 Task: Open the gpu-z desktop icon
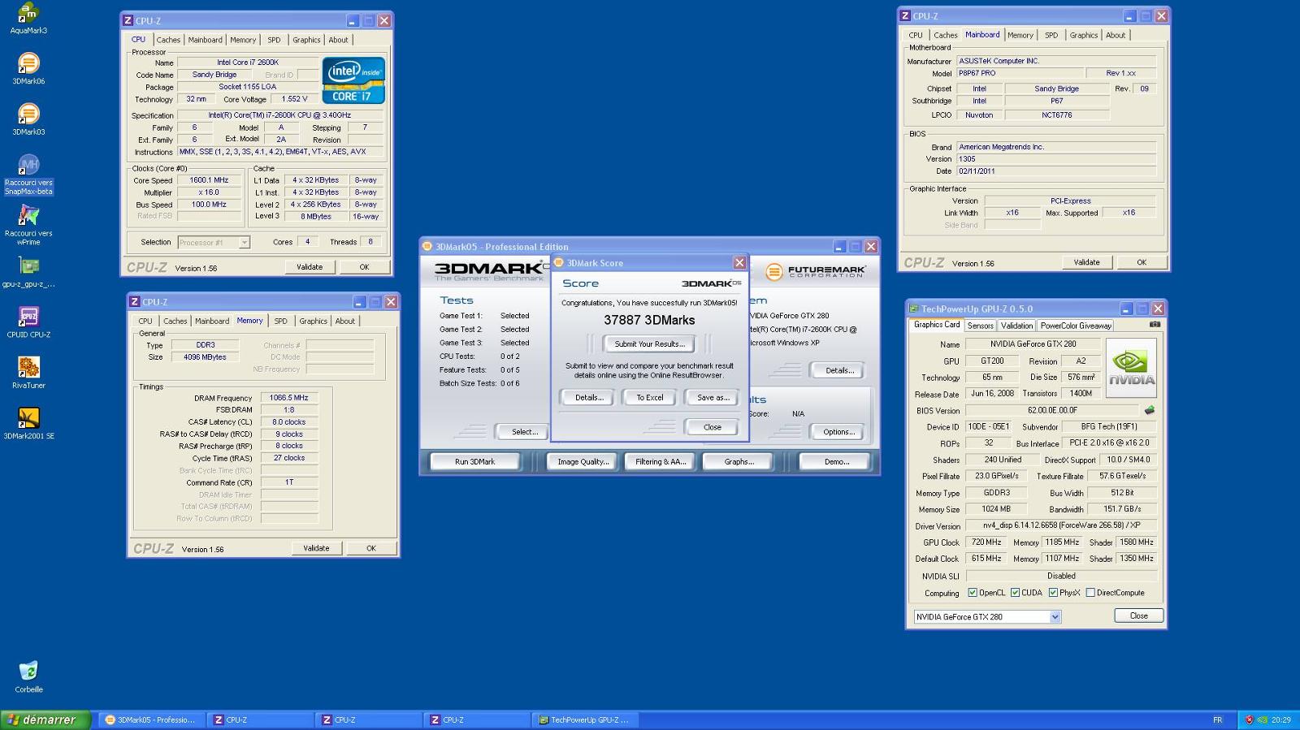click(28, 272)
